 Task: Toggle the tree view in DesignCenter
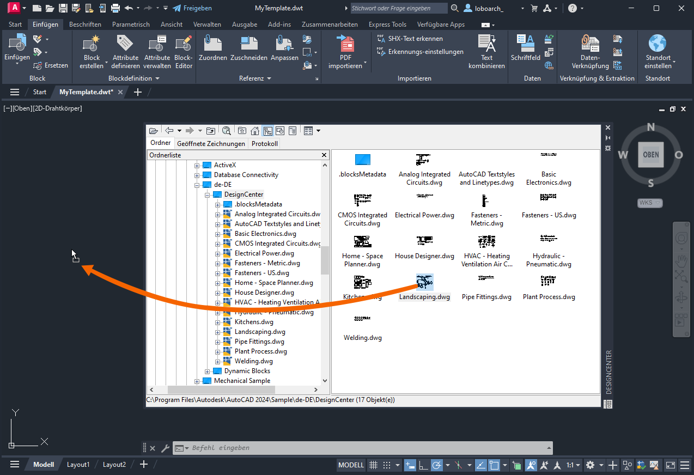click(x=267, y=131)
